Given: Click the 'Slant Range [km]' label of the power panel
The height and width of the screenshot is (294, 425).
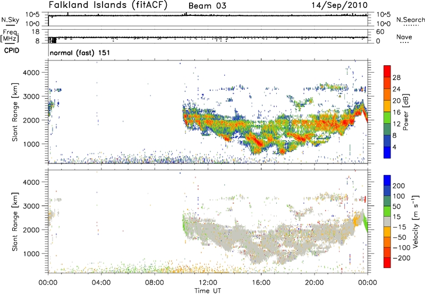Looking at the screenshot, I should point(15,112).
